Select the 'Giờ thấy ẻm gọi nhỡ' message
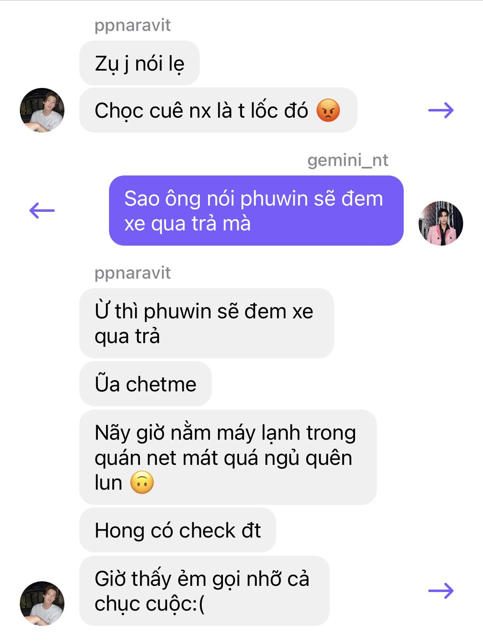 (204, 591)
